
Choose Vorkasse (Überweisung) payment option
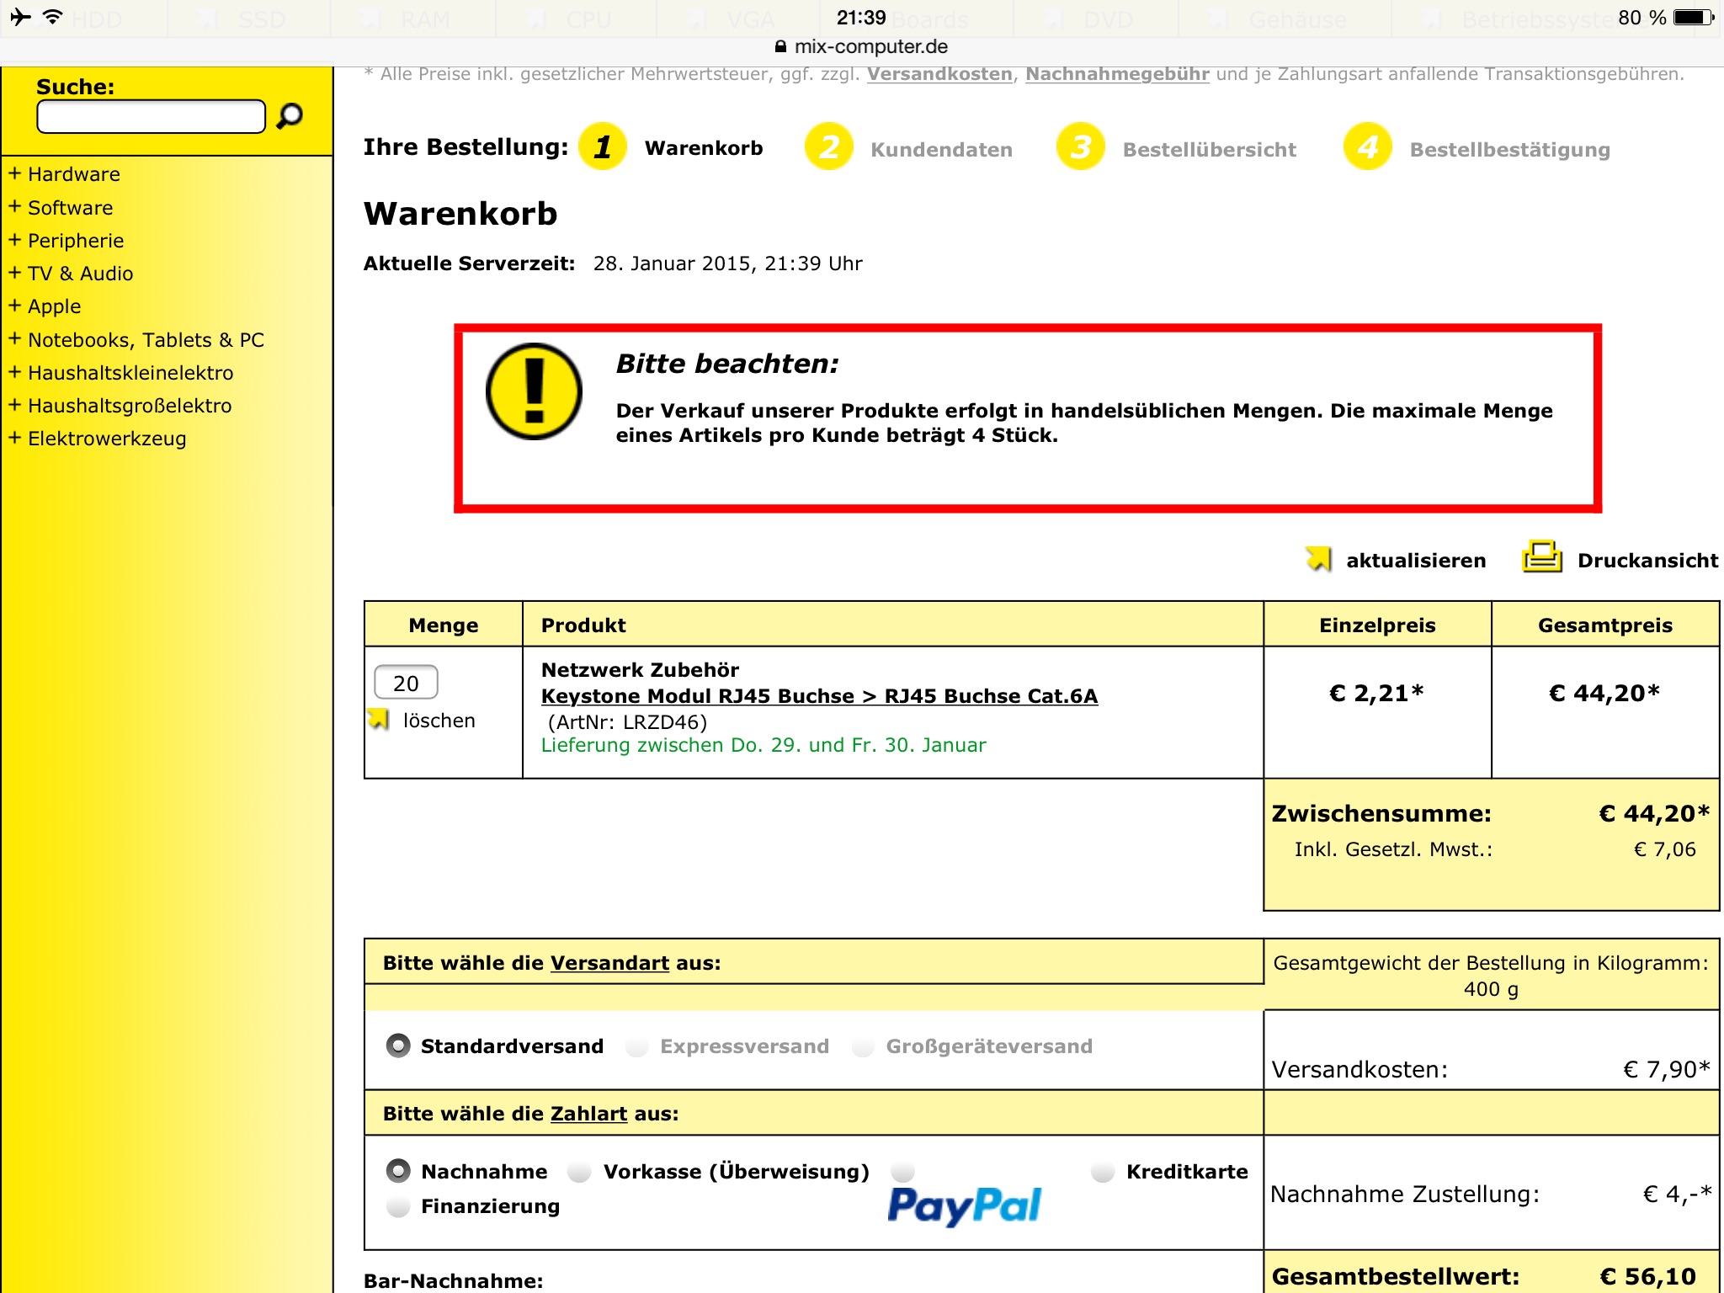579,1172
